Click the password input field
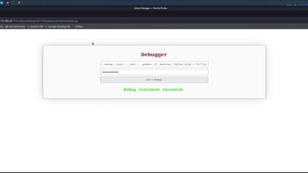The width and height of the screenshot is (308, 173). pos(154,72)
